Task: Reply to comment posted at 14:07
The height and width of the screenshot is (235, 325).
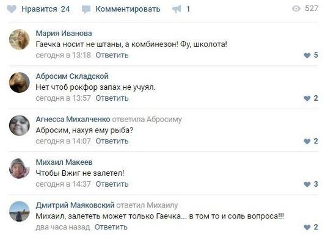Action: [x=112, y=141]
